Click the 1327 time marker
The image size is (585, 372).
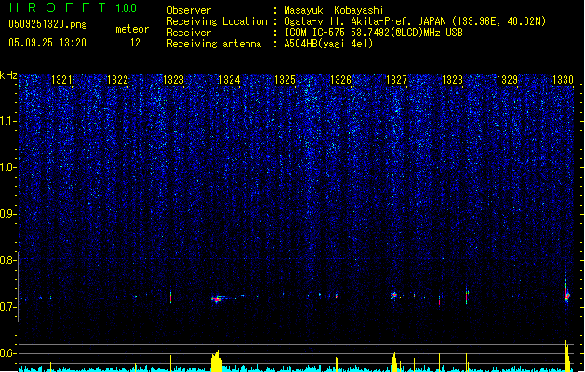click(x=396, y=80)
